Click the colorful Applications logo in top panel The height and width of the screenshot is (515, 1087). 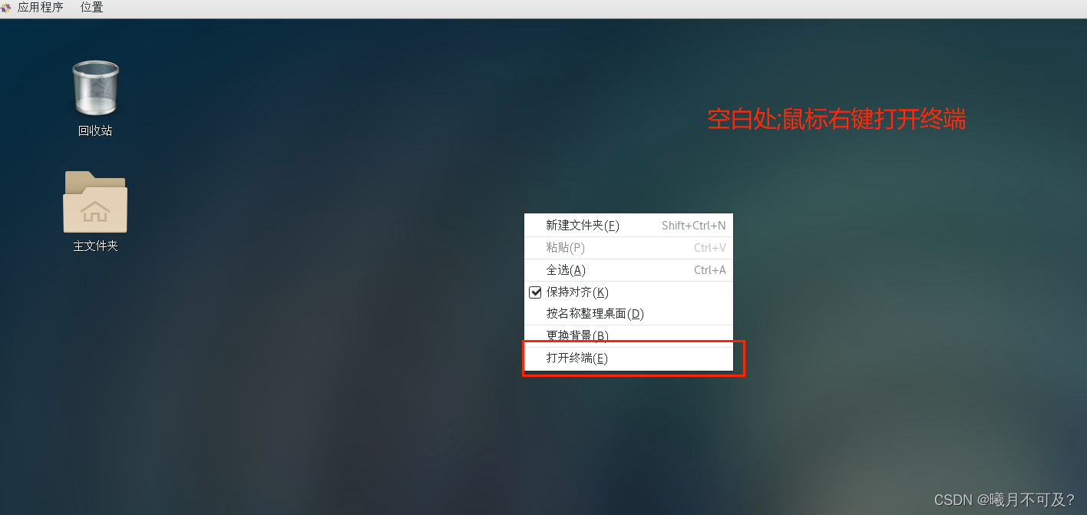[6, 8]
